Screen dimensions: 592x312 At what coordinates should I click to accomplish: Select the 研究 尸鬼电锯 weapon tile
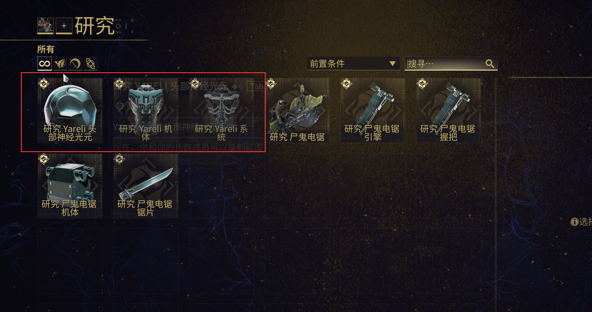[x=297, y=110]
